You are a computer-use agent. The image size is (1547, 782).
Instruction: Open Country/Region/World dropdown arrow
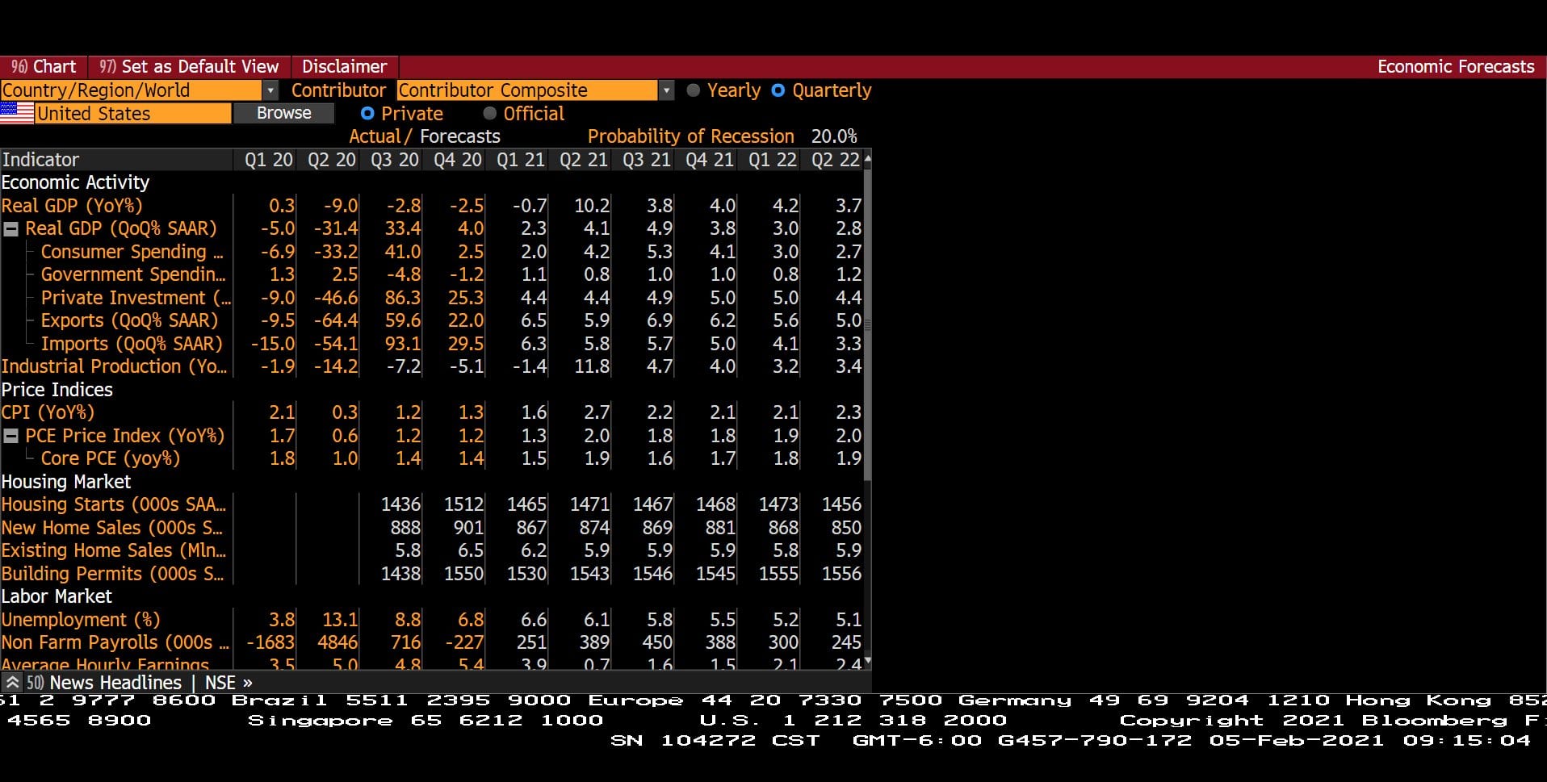[271, 90]
